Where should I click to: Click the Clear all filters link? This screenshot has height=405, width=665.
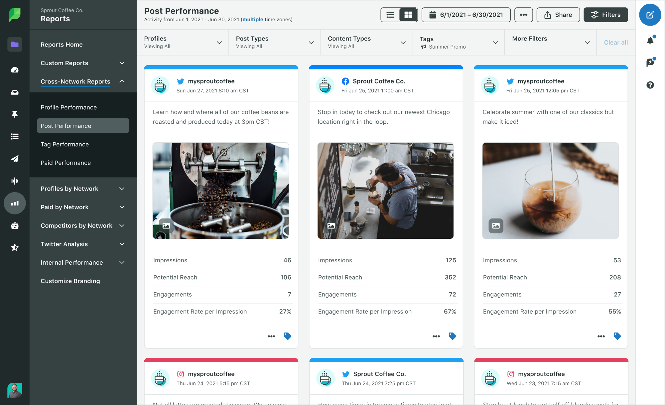615,42
